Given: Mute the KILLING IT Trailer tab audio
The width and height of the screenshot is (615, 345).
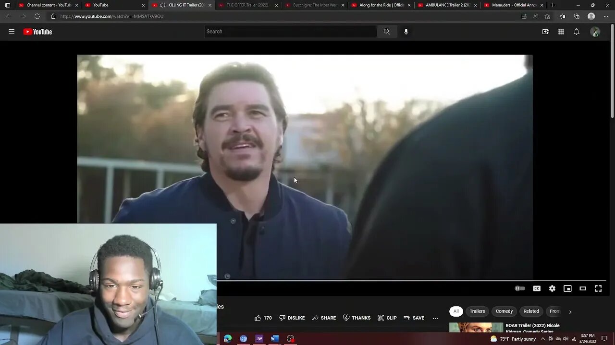Looking at the screenshot, I should 162,5.
